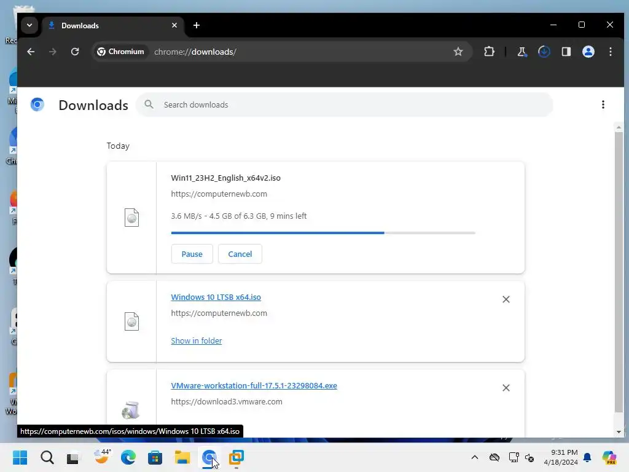This screenshot has width=629, height=472.
Task: Click the download speed status text
Action: [x=239, y=216]
